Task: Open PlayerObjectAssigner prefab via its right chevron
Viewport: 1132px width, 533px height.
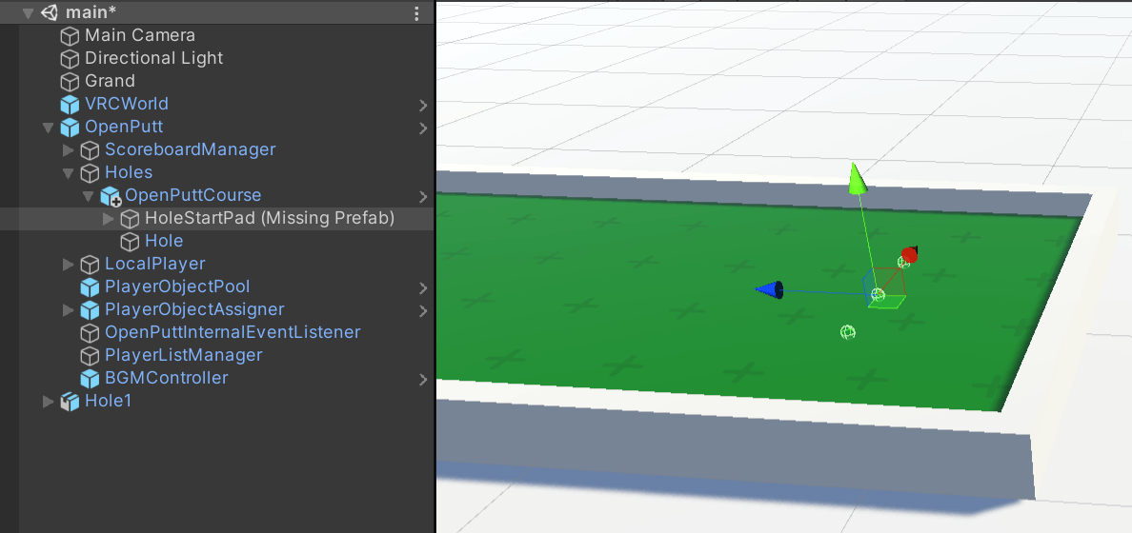Action: [x=423, y=311]
